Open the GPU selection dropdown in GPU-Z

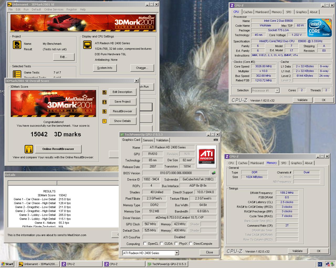[177, 253]
